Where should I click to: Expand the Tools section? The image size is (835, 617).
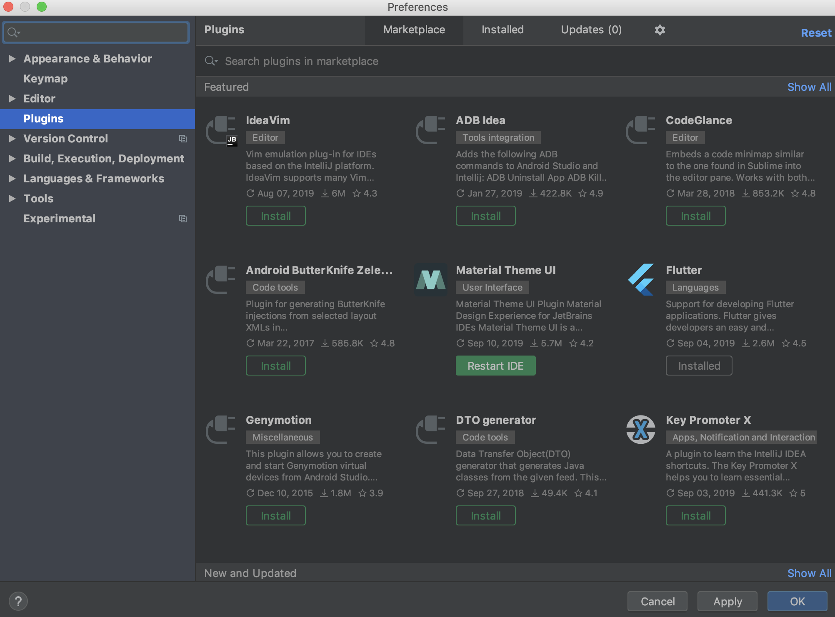[x=12, y=199]
